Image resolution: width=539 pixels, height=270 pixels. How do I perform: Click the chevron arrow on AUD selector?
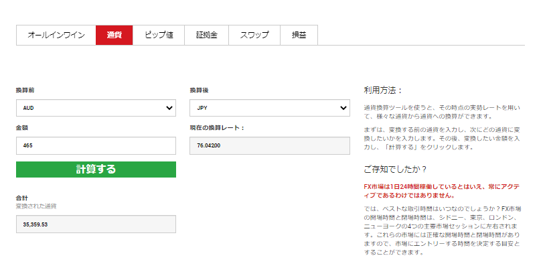coord(169,108)
